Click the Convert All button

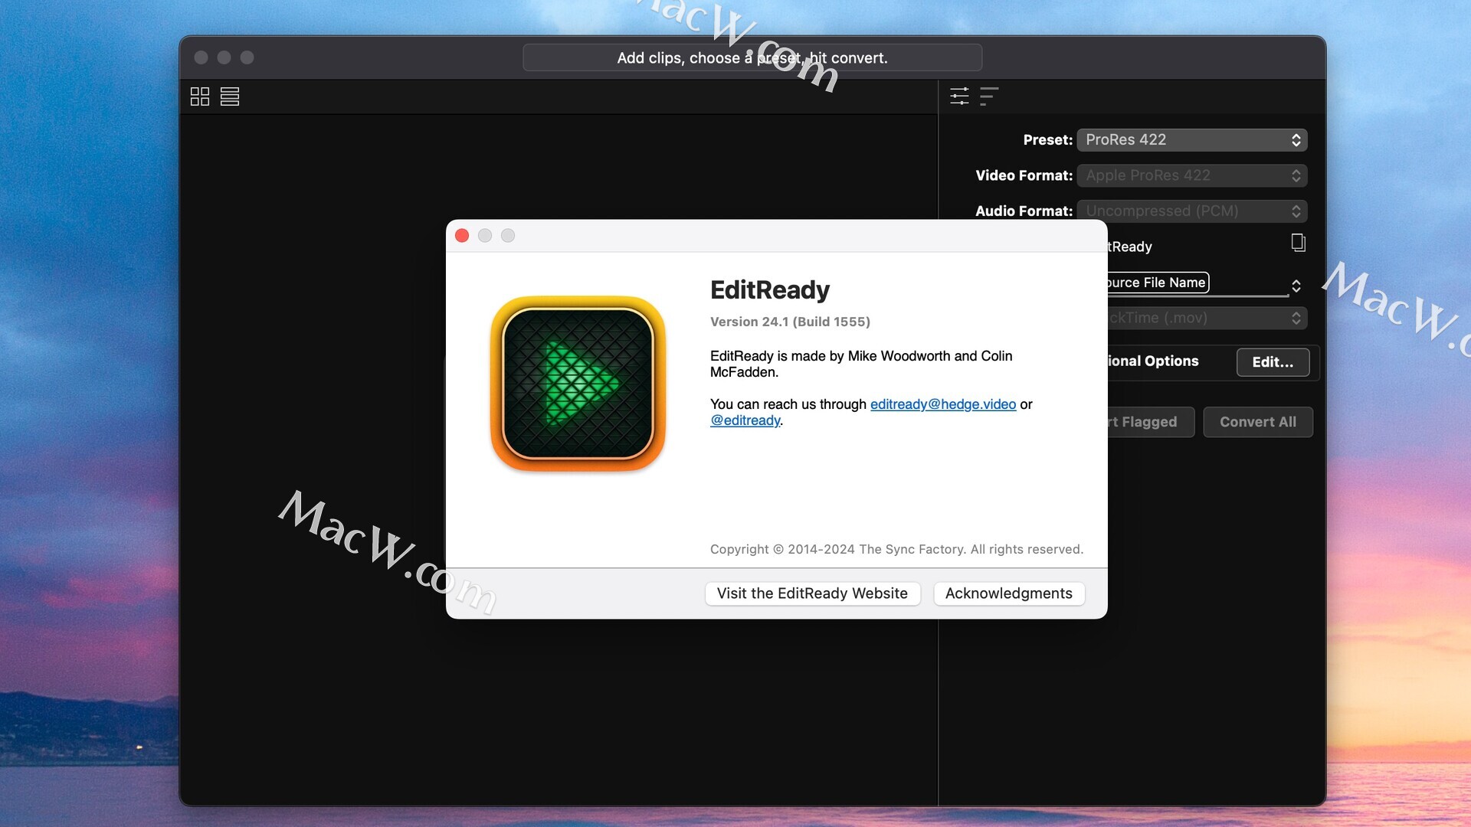pyautogui.click(x=1258, y=422)
